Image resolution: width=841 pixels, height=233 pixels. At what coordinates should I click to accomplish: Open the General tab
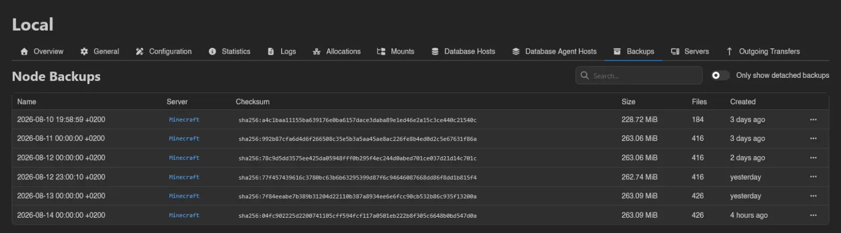(x=100, y=52)
